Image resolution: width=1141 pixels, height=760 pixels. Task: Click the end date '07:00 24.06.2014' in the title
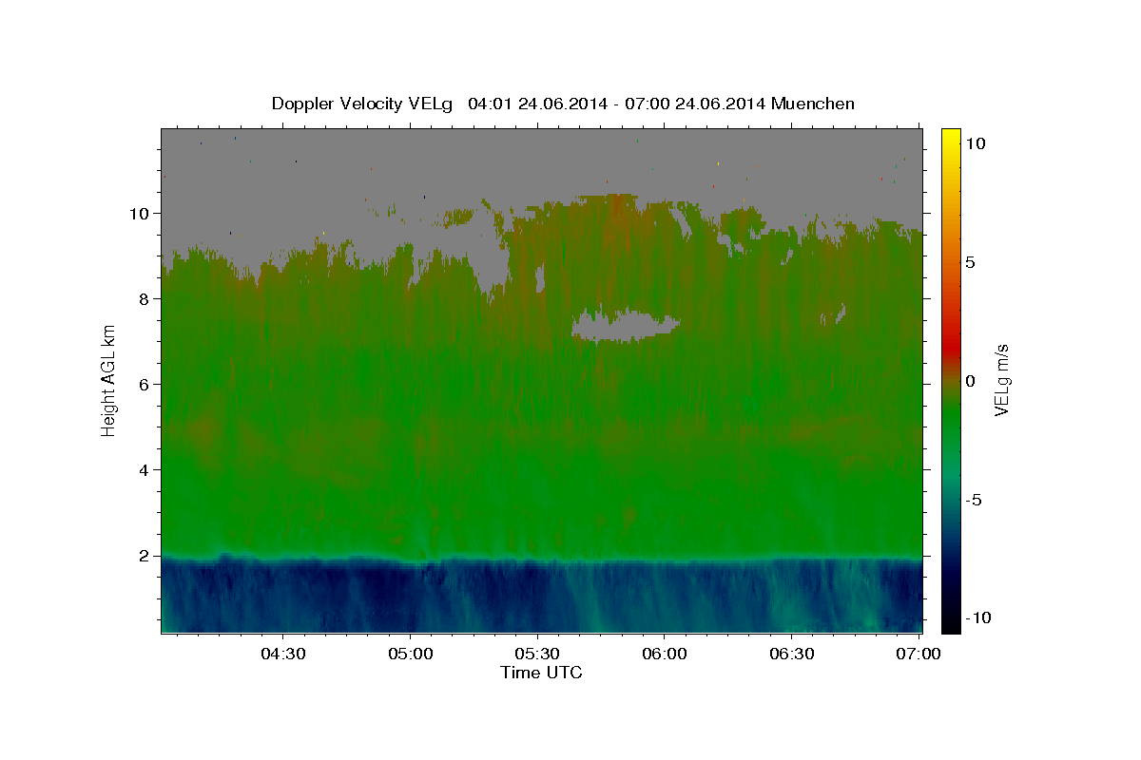click(x=695, y=104)
